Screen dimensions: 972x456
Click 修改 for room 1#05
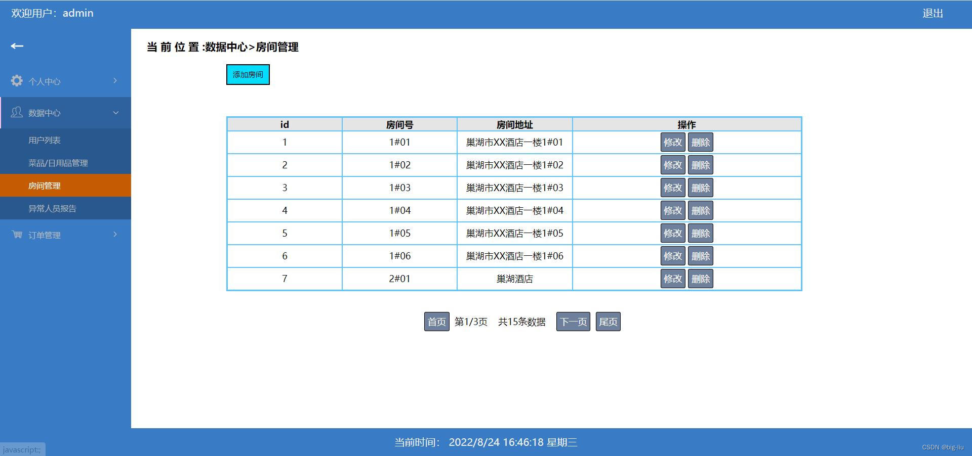click(x=673, y=233)
